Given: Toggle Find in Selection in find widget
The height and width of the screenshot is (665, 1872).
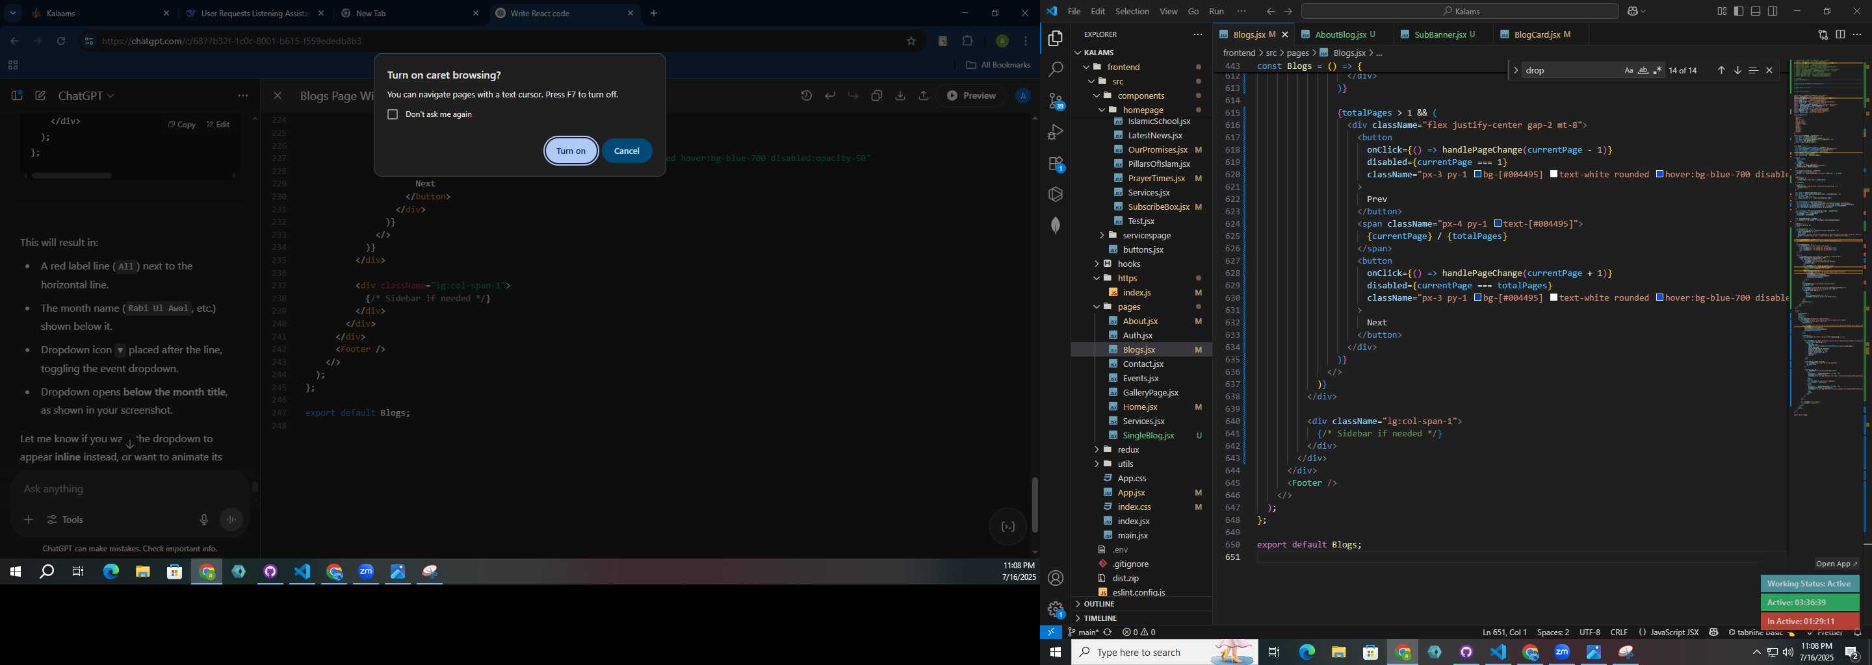Looking at the screenshot, I should [1753, 70].
